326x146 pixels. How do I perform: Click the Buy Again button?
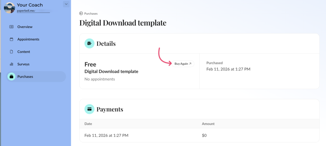coord(183,64)
